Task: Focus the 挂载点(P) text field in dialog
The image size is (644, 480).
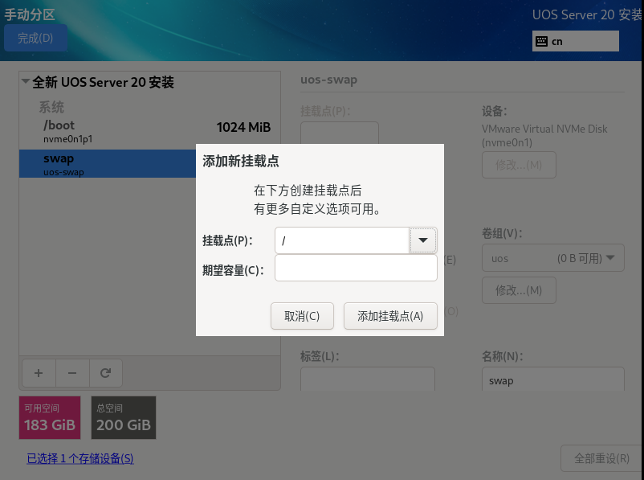Action: [x=342, y=240]
